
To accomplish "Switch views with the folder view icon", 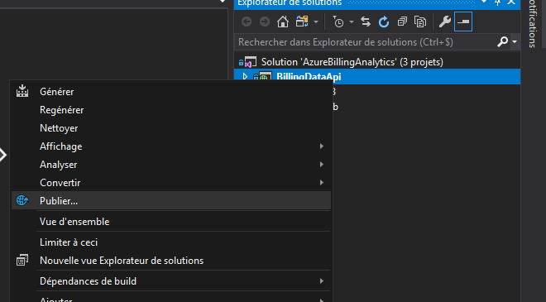I will 302,22.
